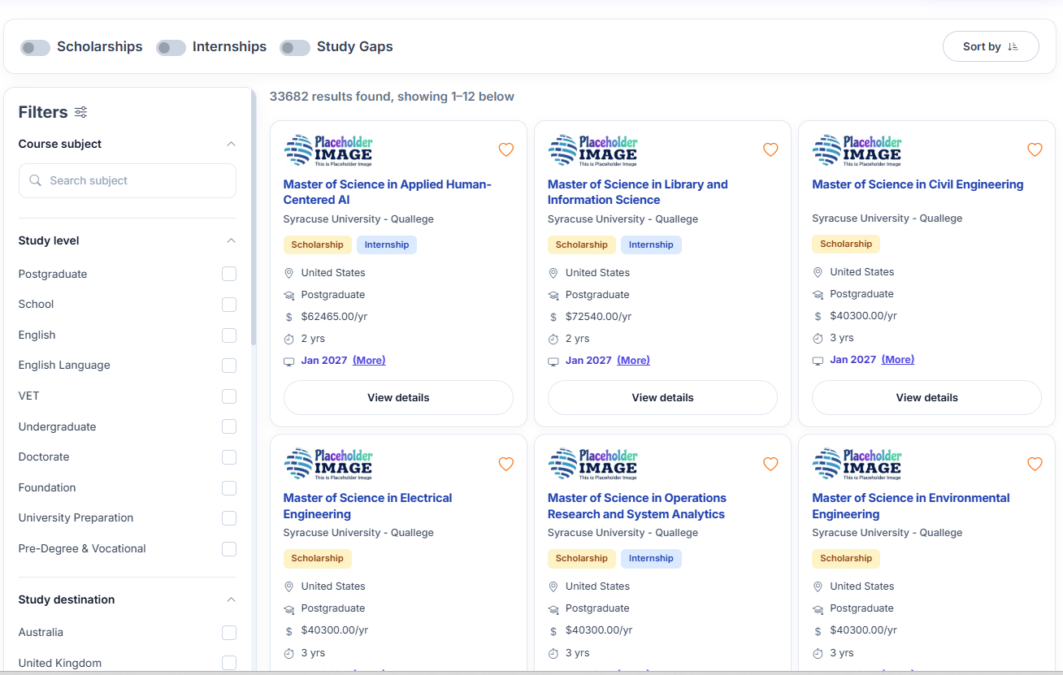Collapse the Course subject filter section

point(231,144)
